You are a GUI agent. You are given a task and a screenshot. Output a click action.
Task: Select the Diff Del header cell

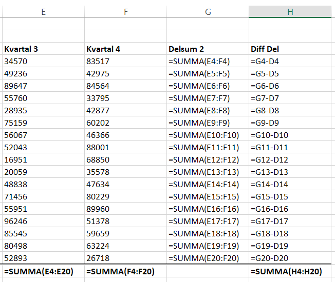[x=290, y=49]
